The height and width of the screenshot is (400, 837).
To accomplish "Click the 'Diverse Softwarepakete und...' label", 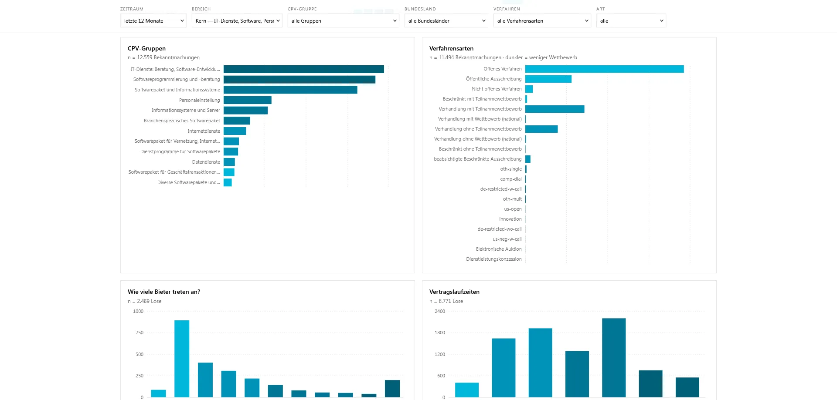I will pyautogui.click(x=189, y=182).
